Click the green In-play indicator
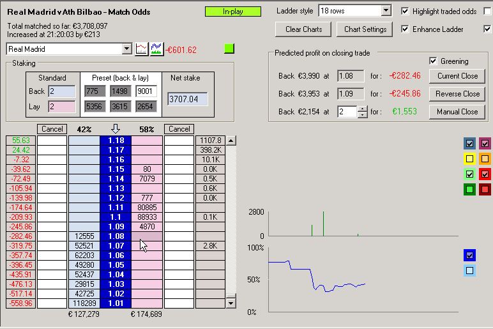Screen dimensions: 493x329 click(x=233, y=11)
